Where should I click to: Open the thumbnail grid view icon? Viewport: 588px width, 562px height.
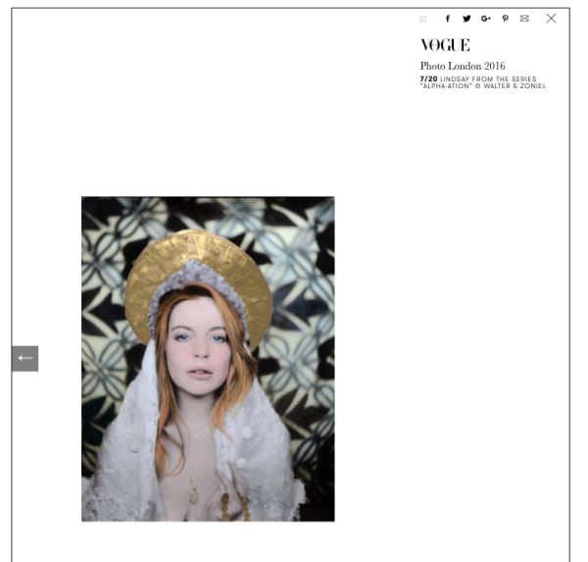pyautogui.click(x=423, y=19)
